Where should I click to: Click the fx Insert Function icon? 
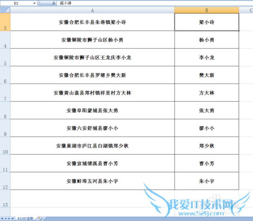pyautogui.click(x=54, y=3)
